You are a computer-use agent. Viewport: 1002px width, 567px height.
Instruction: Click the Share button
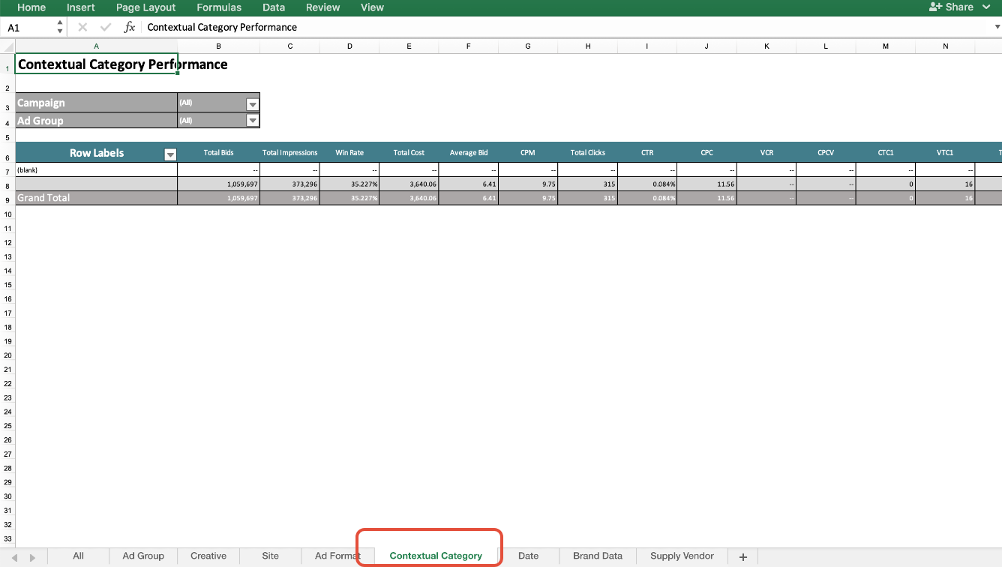coord(951,7)
